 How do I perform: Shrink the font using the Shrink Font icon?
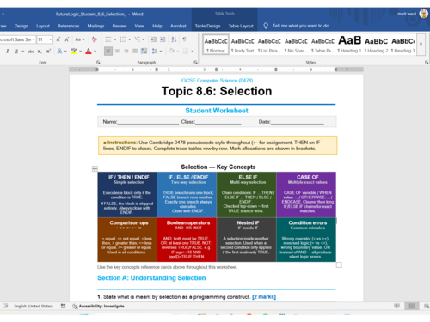click(67, 39)
